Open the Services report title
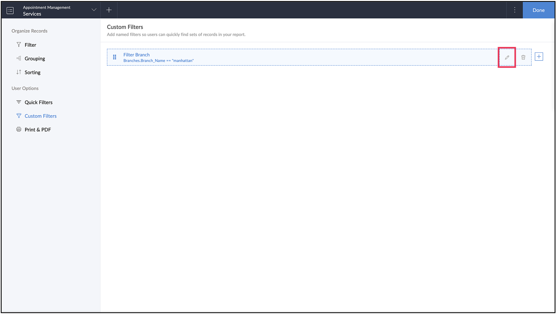 [32, 14]
